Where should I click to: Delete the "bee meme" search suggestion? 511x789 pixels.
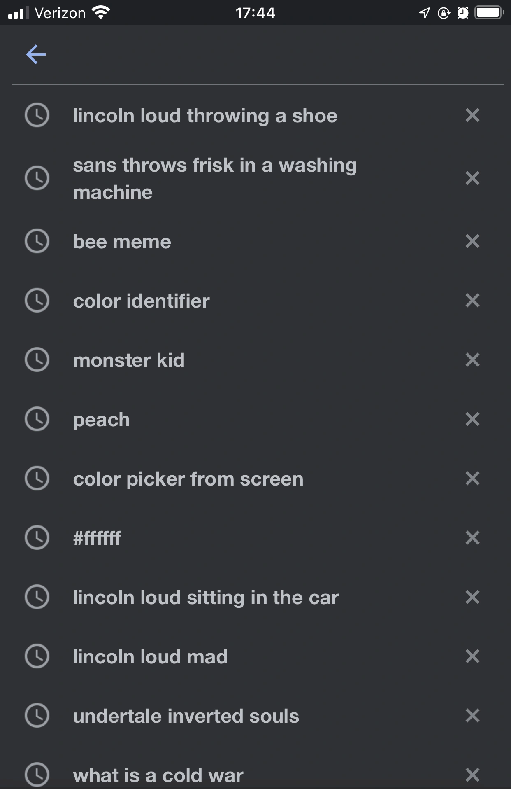tap(472, 242)
